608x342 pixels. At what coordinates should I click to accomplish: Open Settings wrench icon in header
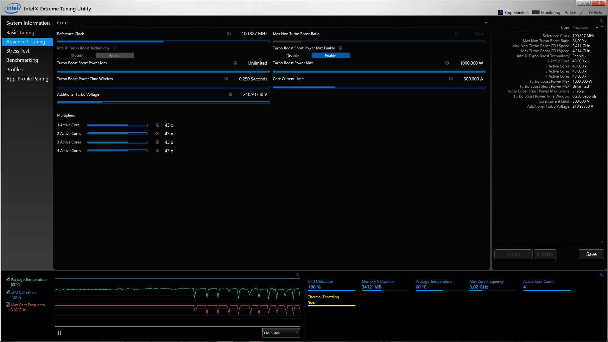[x=567, y=12]
